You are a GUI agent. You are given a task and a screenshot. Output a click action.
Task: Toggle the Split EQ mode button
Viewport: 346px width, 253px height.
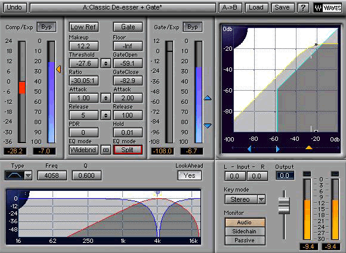click(x=128, y=150)
